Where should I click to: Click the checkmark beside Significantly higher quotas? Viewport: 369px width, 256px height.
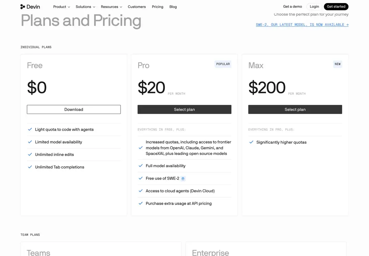coord(251,142)
